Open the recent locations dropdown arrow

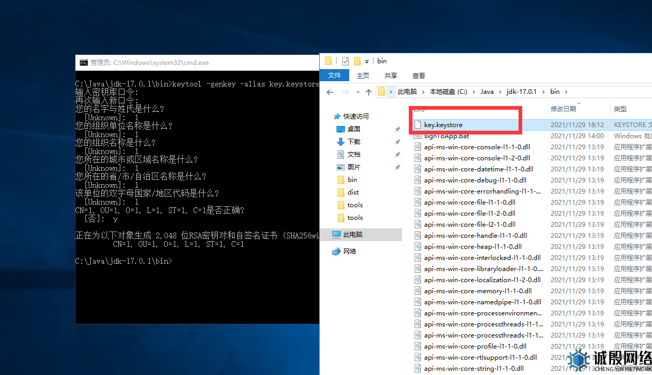click(358, 92)
